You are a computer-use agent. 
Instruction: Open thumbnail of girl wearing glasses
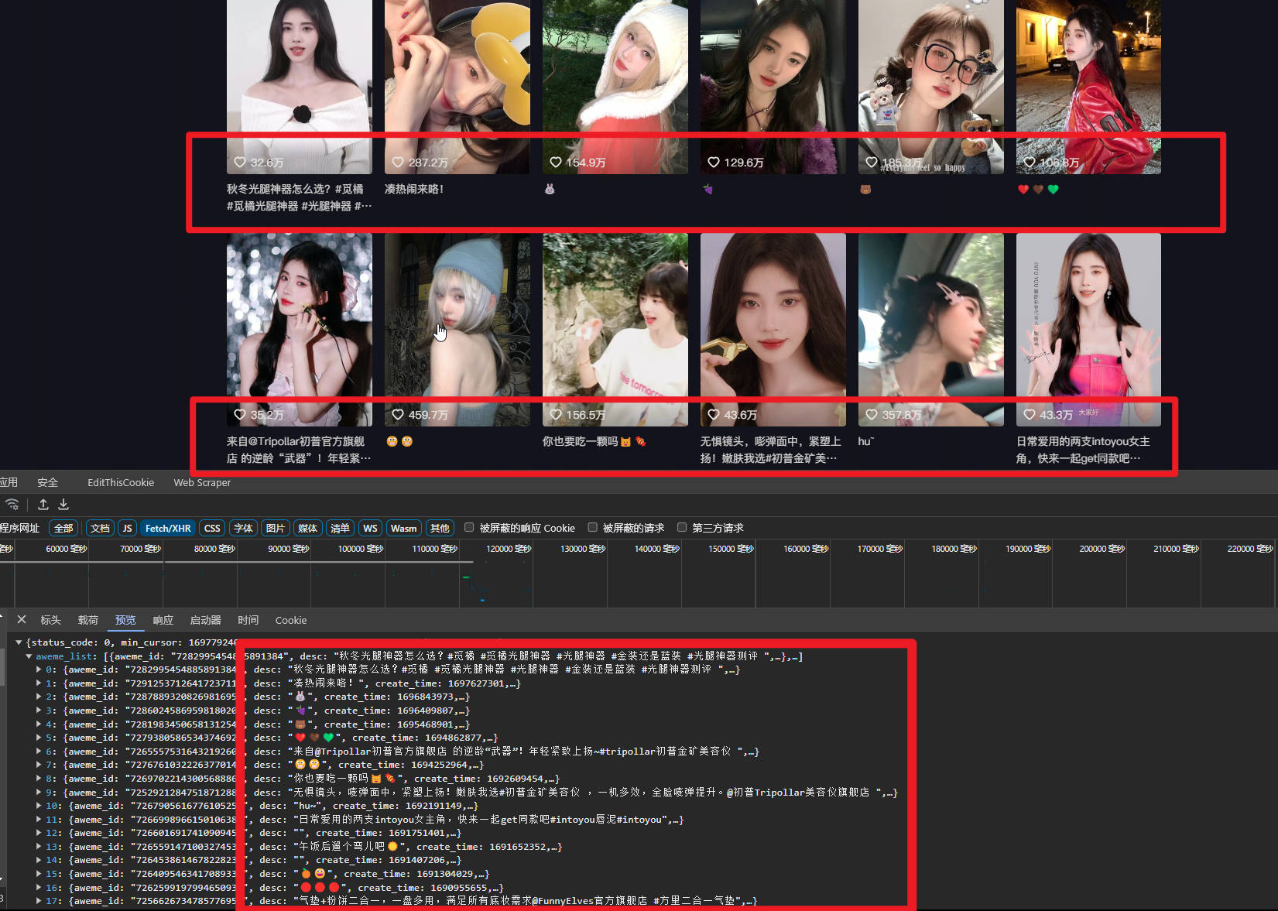click(931, 87)
